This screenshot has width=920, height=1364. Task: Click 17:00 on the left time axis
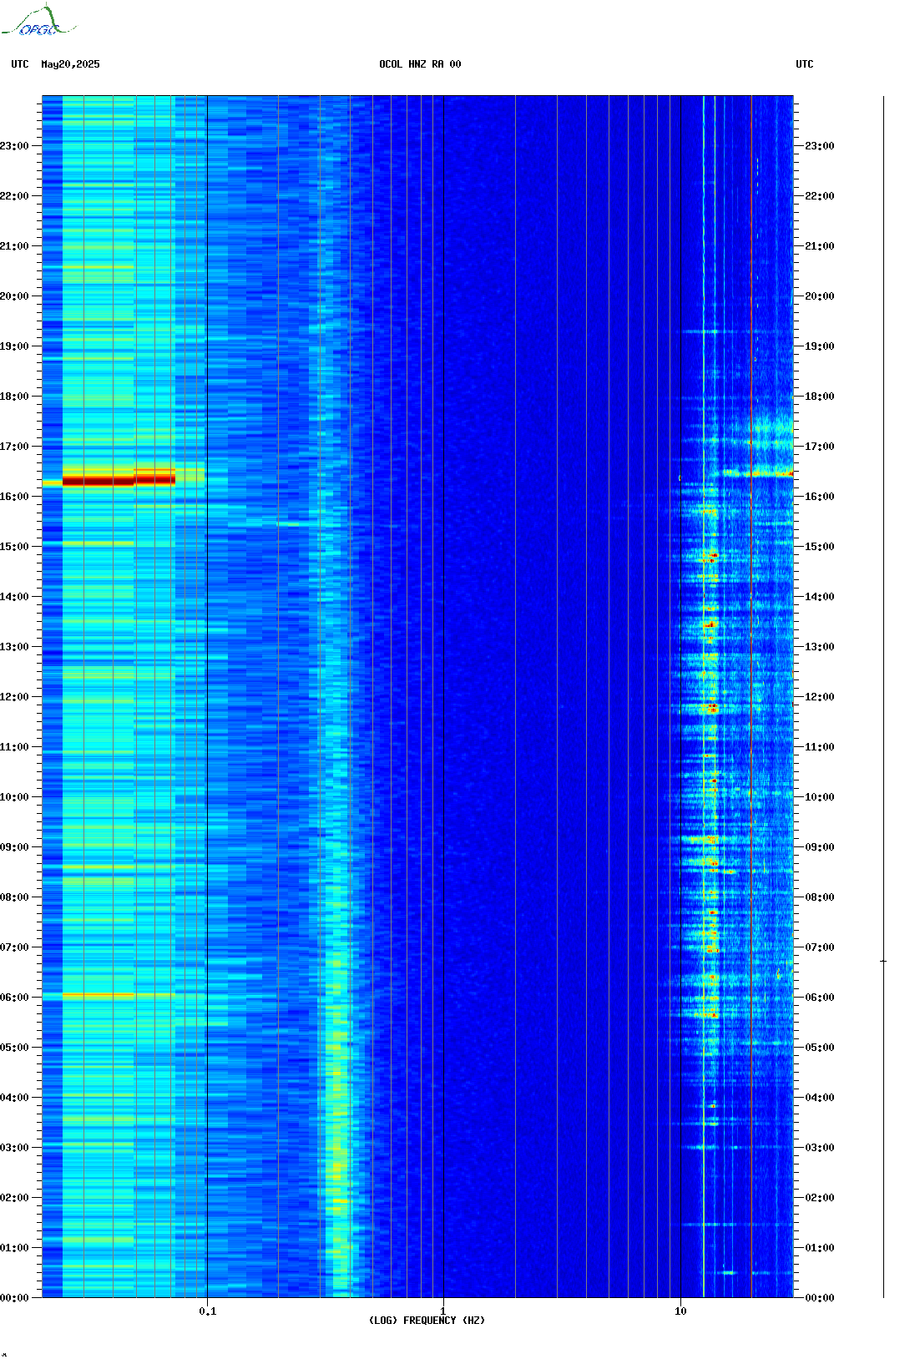tap(14, 447)
